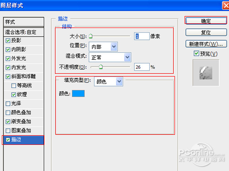Open the 外发光 settings entry
This screenshot has width=229, height=171.
pos(19,59)
